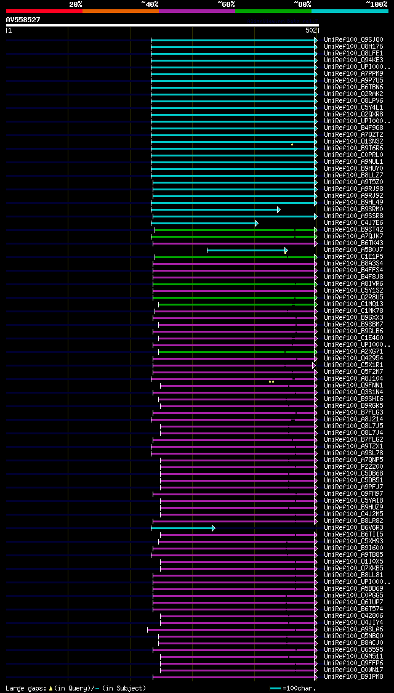Select the UniRef100_C5Y4L1 label
Image resolution: width=394 pixels, height=693 pixels.
click(x=353, y=108)
